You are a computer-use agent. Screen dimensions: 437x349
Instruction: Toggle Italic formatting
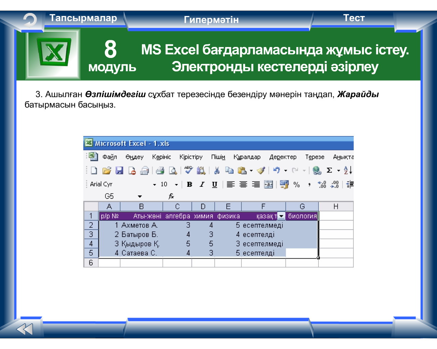click(x=202, y=184)
